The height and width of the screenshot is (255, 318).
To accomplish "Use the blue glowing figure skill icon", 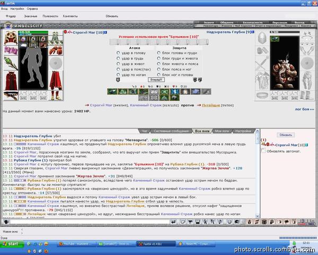I will click(174, 91).
